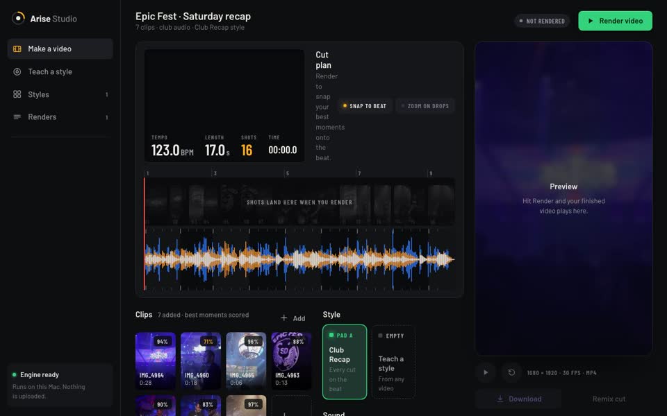This screenshot has height=416, width=667.
Task: Click the 123.0 BPM tempo value
Action: point(172,150)
